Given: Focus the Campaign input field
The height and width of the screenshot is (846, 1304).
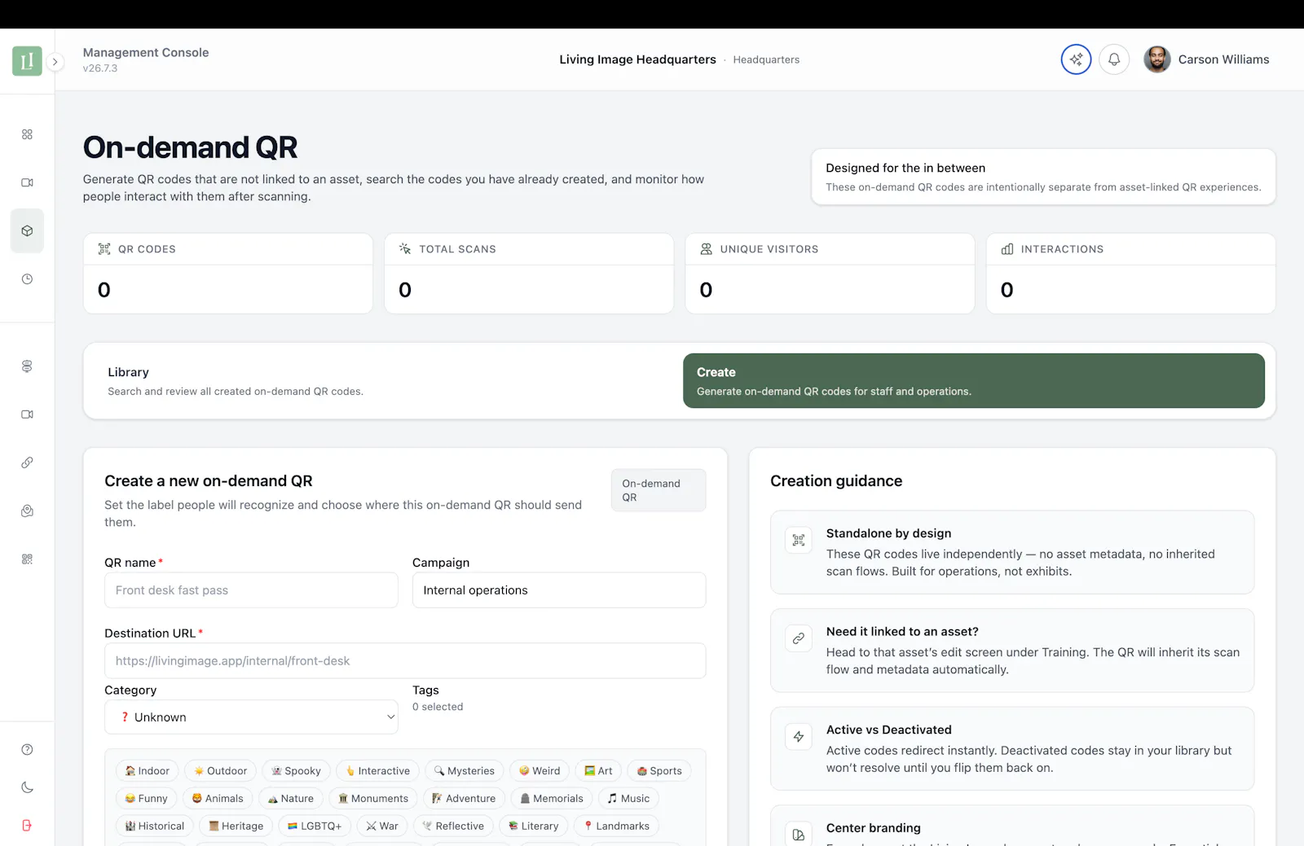Looking at the screenshot, I should point(559,590).
